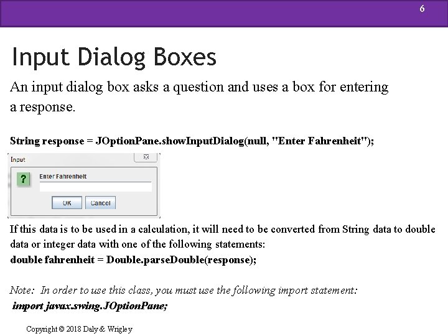This screenshot has width=448, height=336.
Task: Click the sentence about converting String data
Action: [x=223, y=236]
